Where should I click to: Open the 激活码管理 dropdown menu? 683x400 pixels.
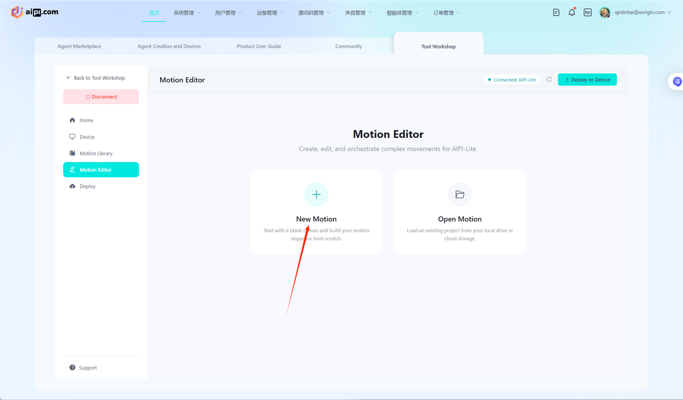coord(314,13)
